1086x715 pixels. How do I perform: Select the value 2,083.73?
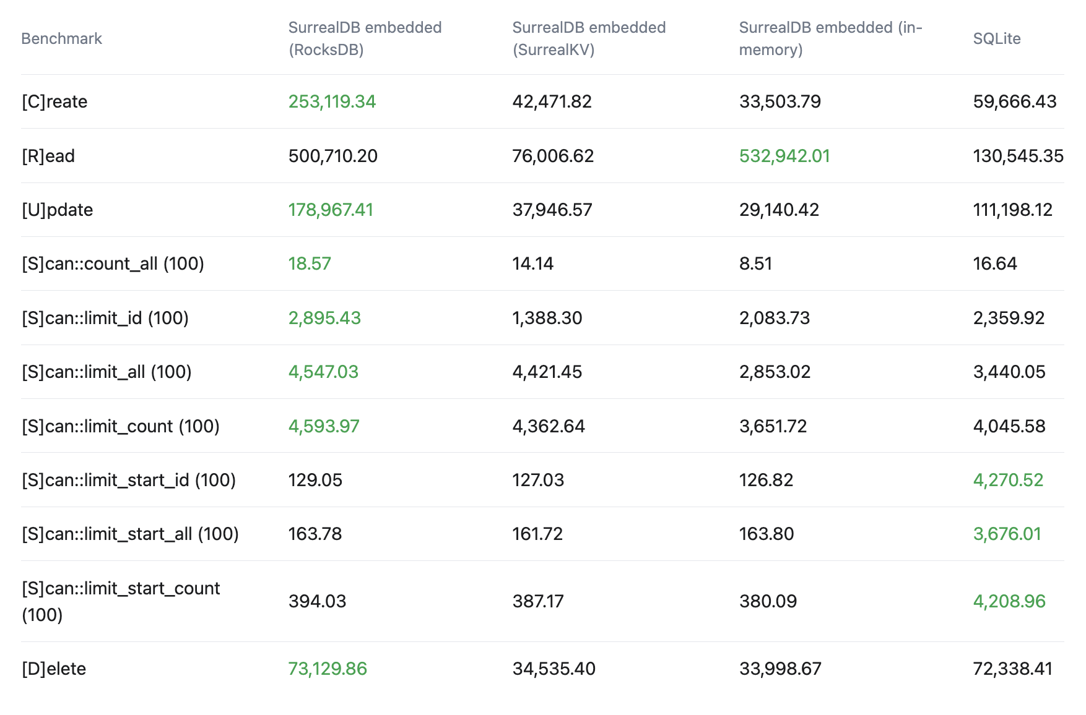coord(775,318)
